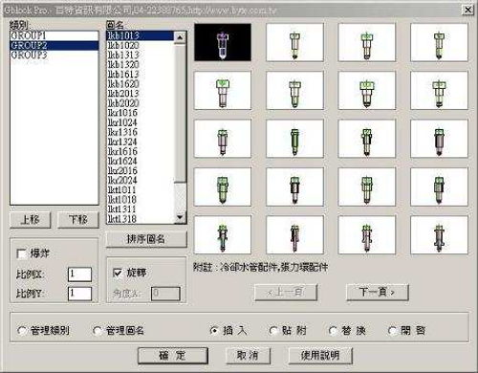Viewport: 478px width, 373px height.
Task: Click the 上一頁 previous page button
Action: click(286, 292)
